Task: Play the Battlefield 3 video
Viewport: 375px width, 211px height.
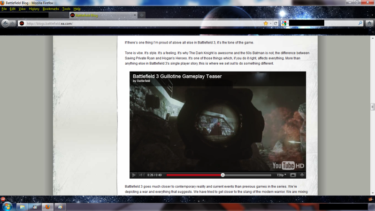Action: click(134, 175)
